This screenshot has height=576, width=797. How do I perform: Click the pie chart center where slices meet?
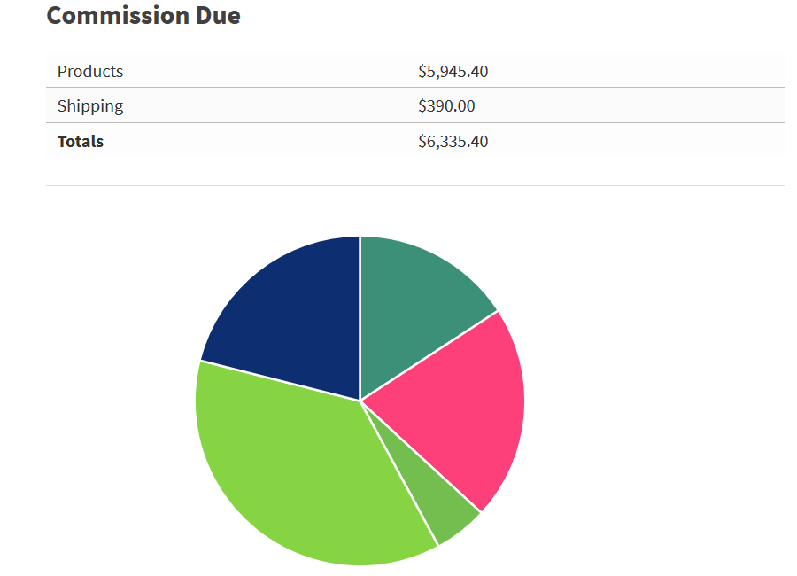pyautogui.click(x=360, y=401)
